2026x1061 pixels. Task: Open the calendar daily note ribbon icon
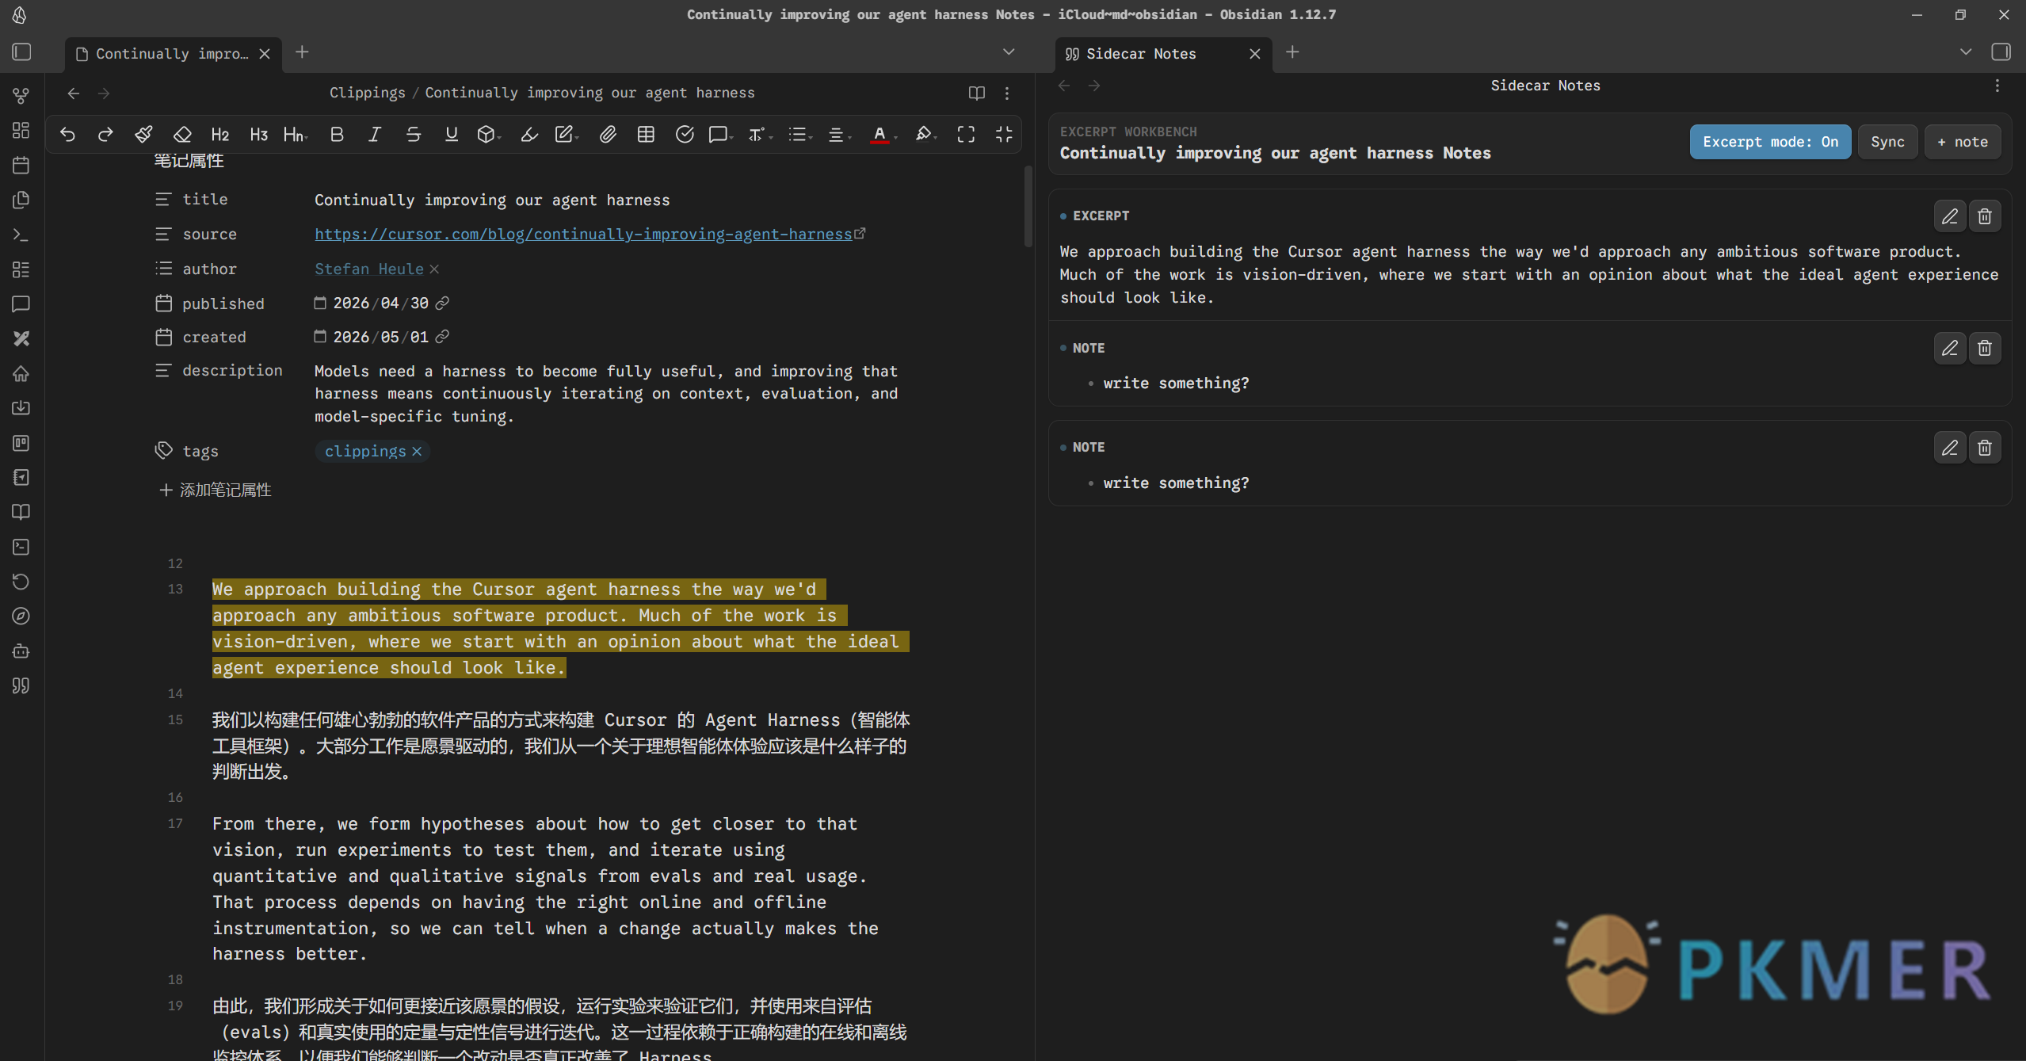21,165
